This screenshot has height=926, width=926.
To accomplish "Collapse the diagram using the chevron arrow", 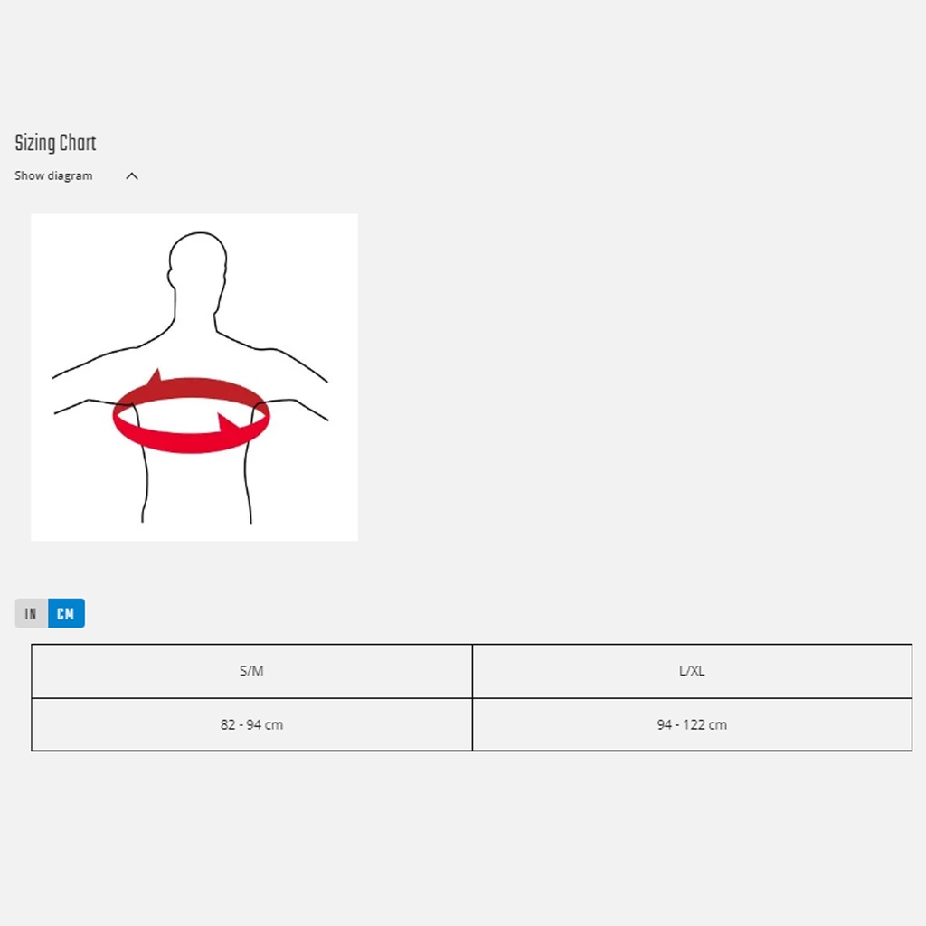I will point(132,176).
